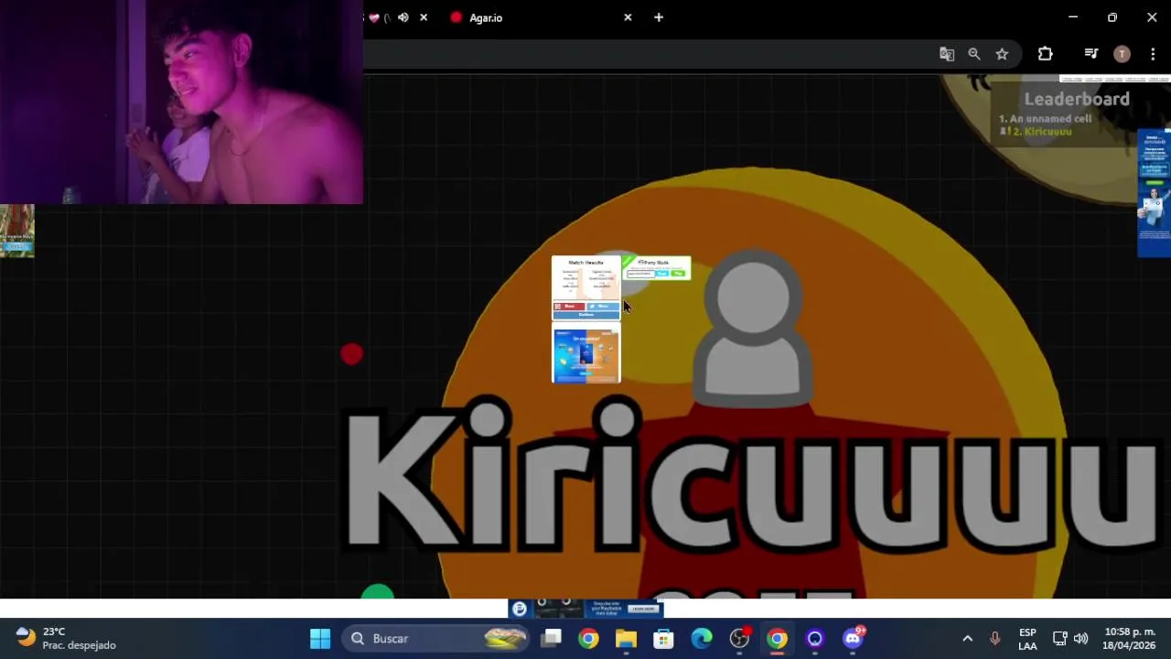Image resolution: width=1171 pixels, height=659 pixels.
Task: Click the blue button in Party Mode panel
Action: click(661, 274)
